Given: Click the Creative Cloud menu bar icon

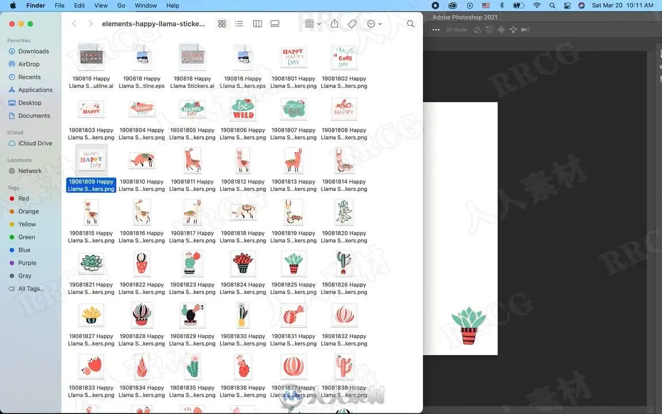Looking at the screenshot, I should pos(453,6).
